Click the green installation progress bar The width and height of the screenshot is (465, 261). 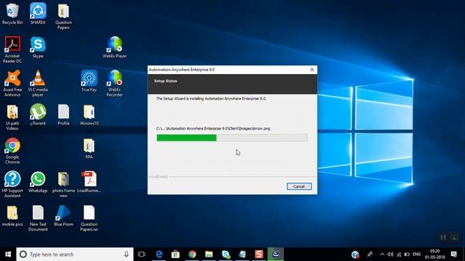tap(232, 138)
